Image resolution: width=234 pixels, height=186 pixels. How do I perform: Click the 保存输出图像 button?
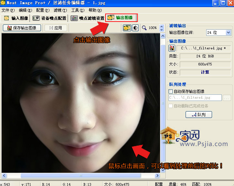22,28
